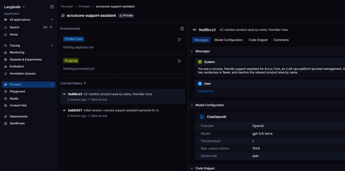Click the {question} variable
345x171 pixels.
206,91
